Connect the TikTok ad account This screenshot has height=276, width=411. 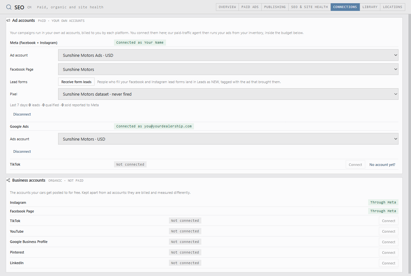tap(355, 165)
